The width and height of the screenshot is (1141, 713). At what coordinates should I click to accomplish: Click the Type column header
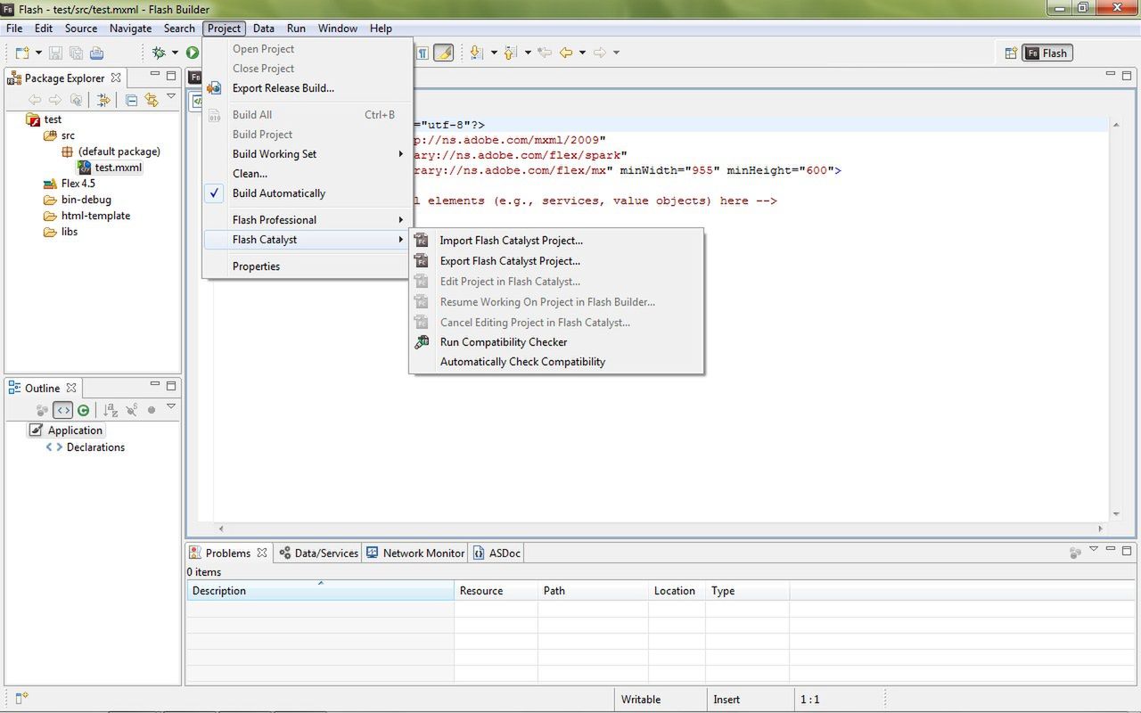pos(747,591)
